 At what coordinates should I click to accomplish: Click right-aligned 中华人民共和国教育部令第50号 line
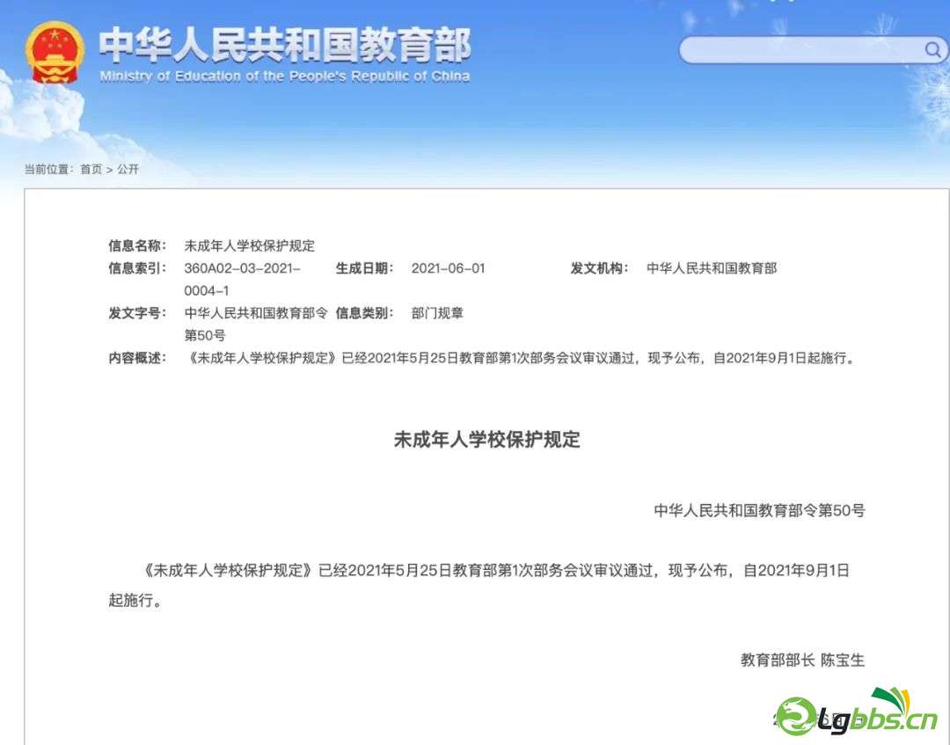pyautogui.click(x=760, y=511)
